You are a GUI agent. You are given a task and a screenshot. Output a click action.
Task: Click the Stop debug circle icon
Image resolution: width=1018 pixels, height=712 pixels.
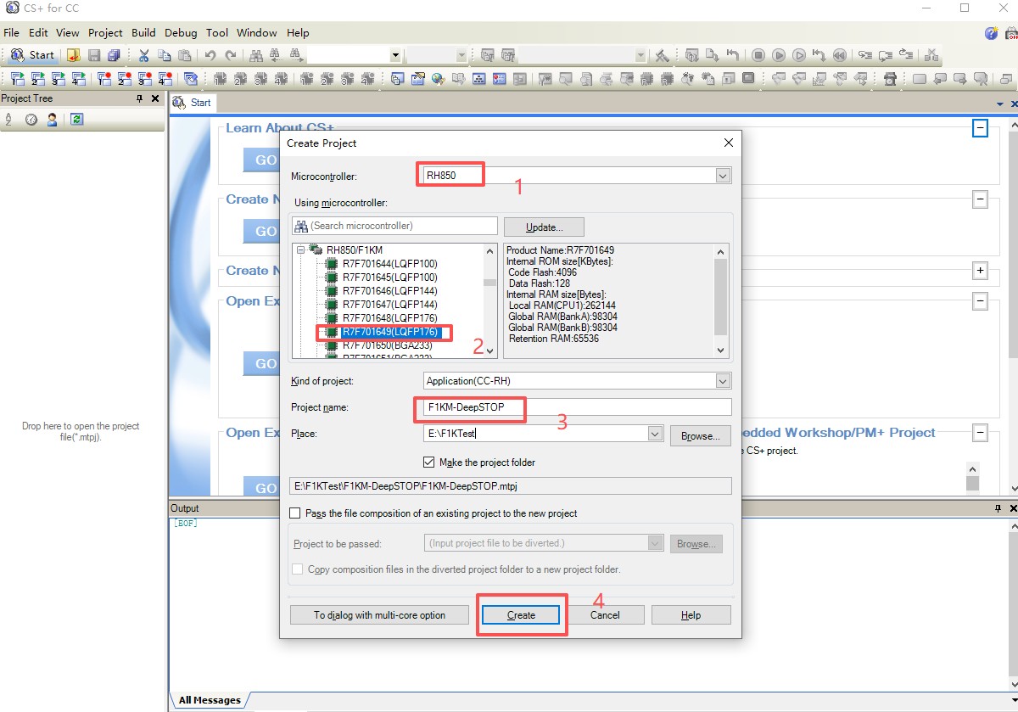click(758, 55)
